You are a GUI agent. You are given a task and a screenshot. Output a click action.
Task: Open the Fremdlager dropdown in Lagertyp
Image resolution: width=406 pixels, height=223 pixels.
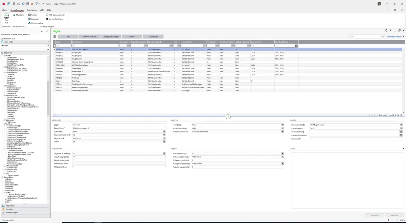(x=283, y=125)
